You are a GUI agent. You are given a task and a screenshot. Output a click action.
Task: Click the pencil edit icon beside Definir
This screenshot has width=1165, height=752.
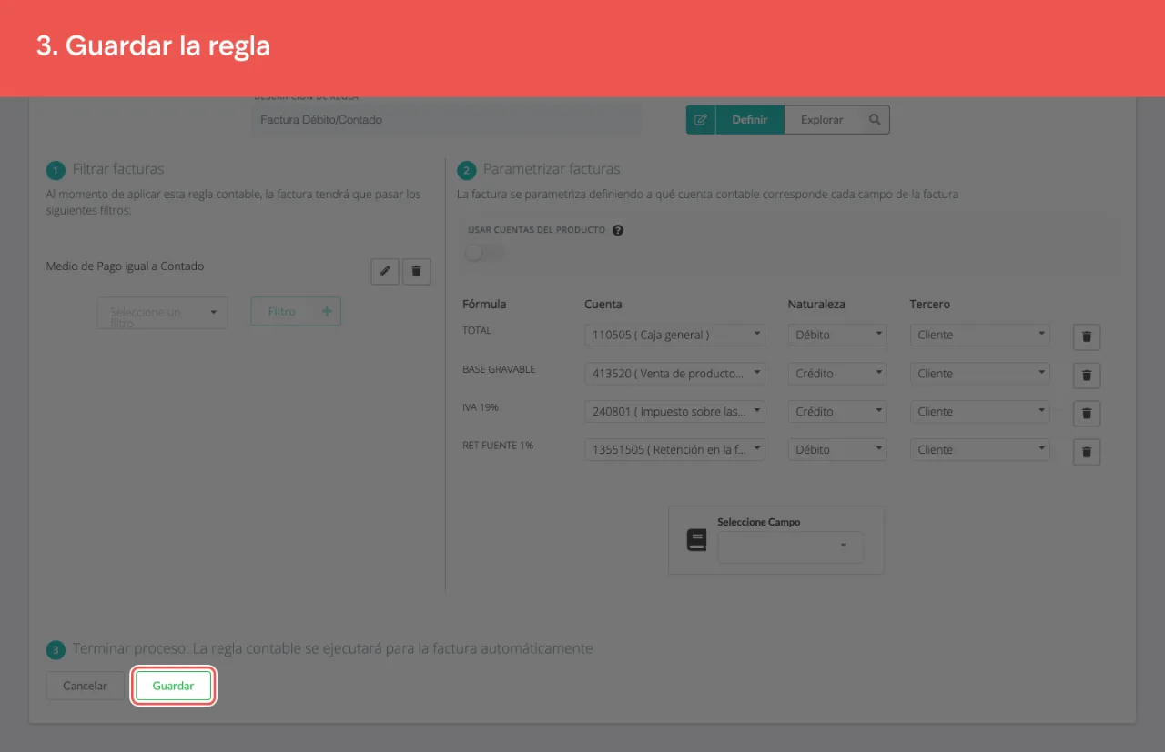click(x=701, y=120)
